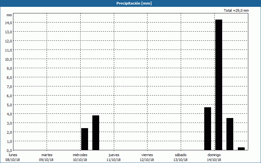
Task: Click the 1,0 y-axis value
Action: [x=9, y=141]
